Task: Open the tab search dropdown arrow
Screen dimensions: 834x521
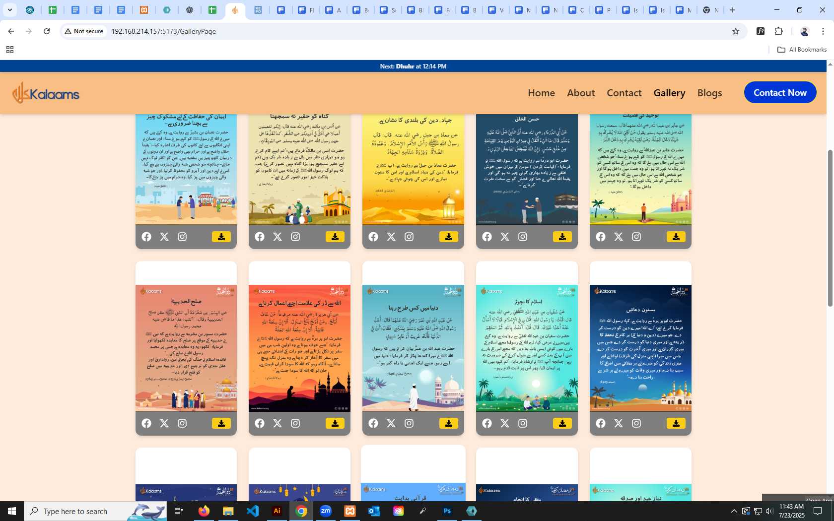Action: click(x=9, y=10)
